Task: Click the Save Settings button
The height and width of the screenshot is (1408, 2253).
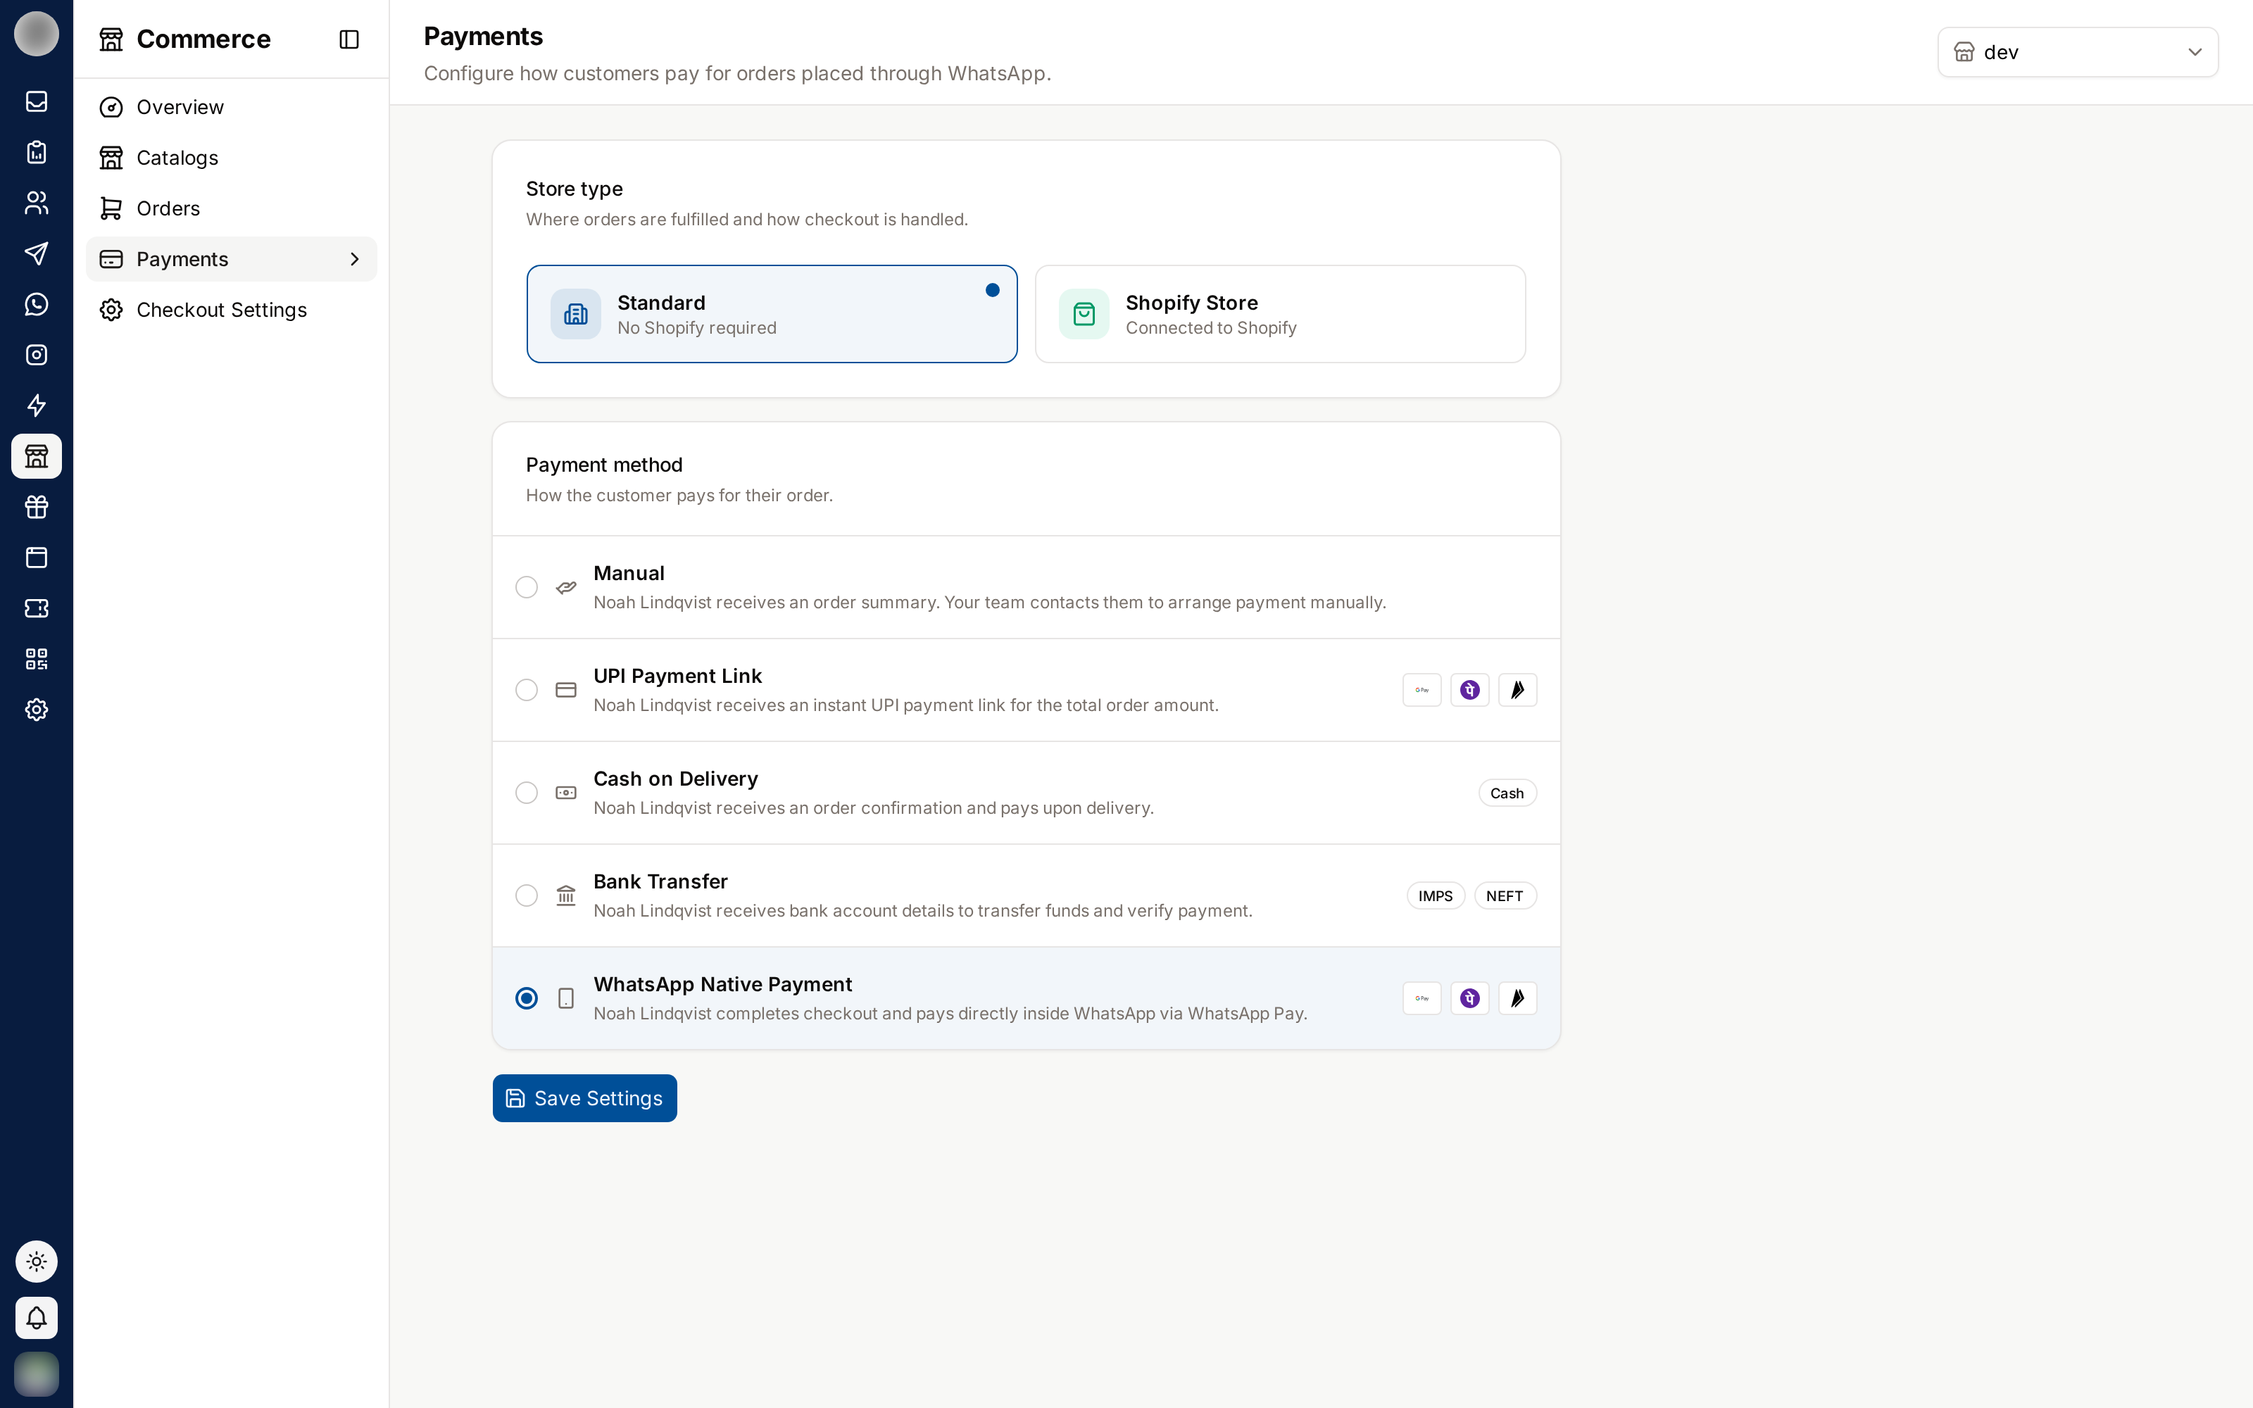Action: [584, 1099]
